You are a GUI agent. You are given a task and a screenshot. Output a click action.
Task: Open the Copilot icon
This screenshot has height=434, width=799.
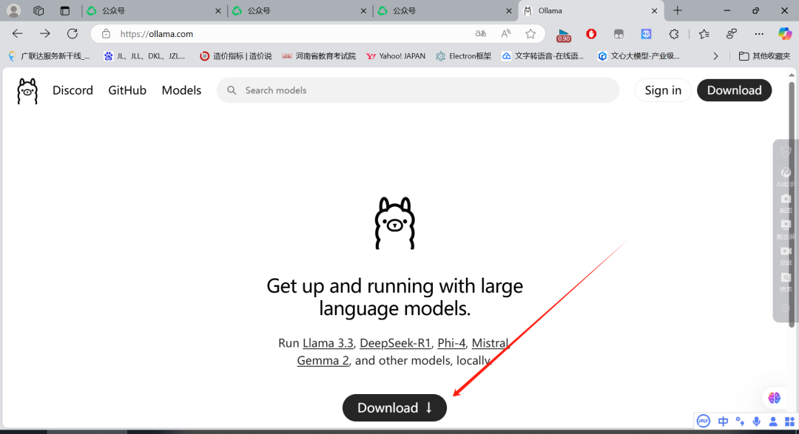coord(785,33)
